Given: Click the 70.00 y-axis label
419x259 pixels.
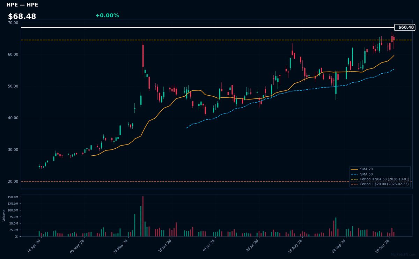Looking at the screenshot, I should (13, 23).
